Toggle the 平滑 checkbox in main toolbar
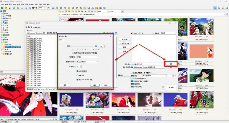Screen dimensions: 229x123 point(33,8)
